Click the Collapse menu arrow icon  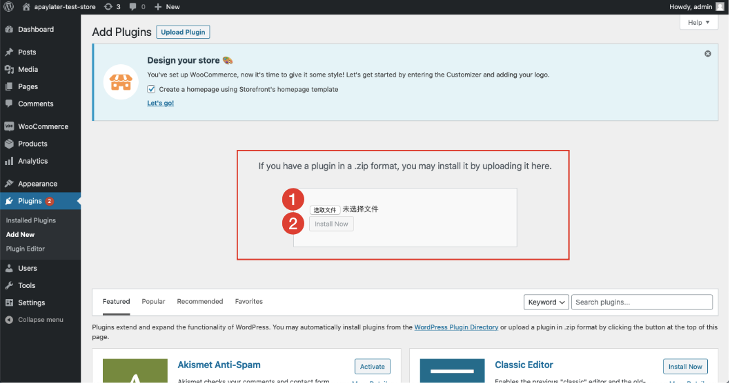pos(9,320)
